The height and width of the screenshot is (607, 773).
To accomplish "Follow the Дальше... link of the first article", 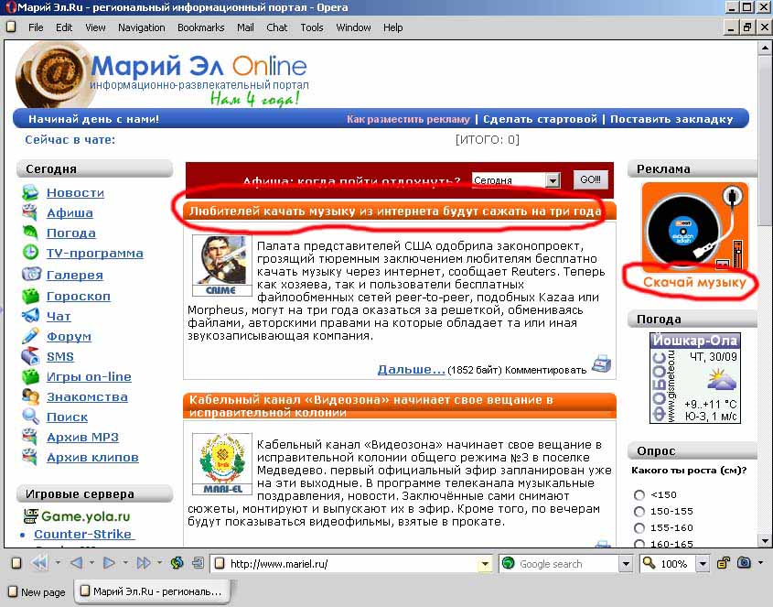I will [x=411, y=369].
